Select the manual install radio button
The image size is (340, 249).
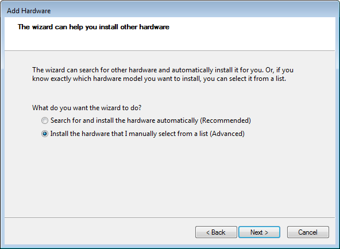pos(45,134)
